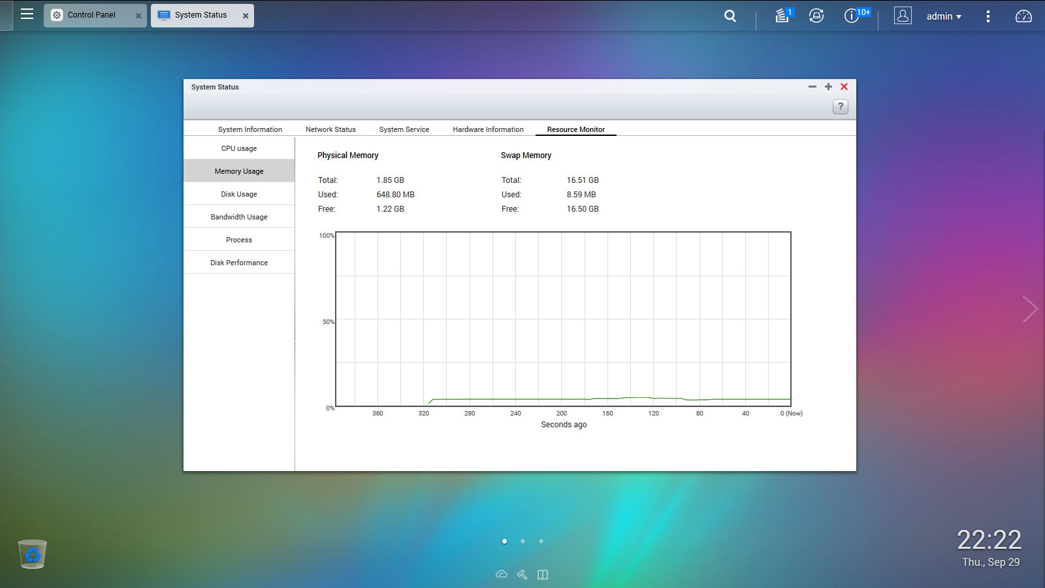1045x588 pixels.
Task: Maximize the System Status window
Action: pyautogui.click(x=828, y=87)
